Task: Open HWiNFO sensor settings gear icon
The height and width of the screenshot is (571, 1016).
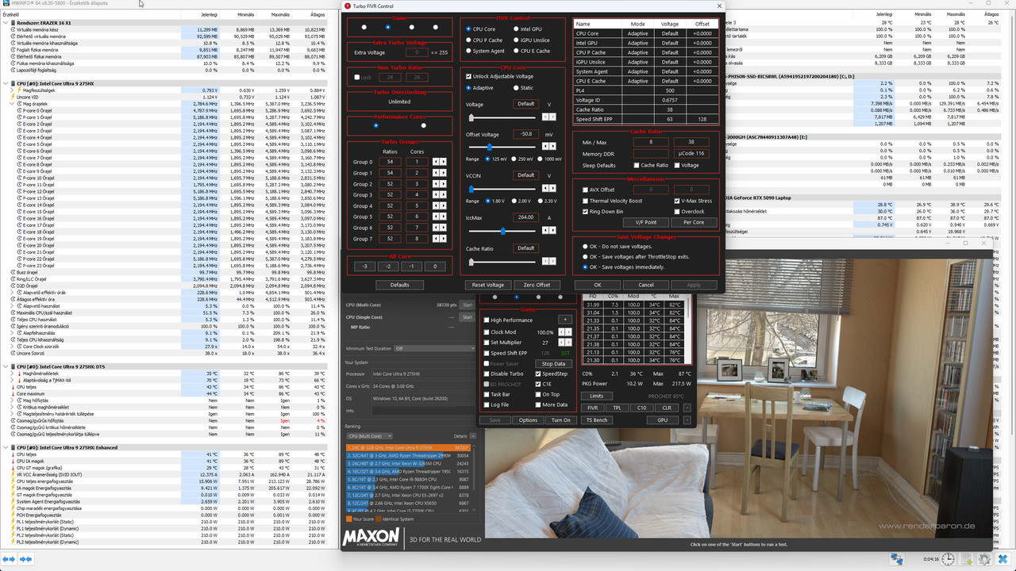Action: pos(984,558)
